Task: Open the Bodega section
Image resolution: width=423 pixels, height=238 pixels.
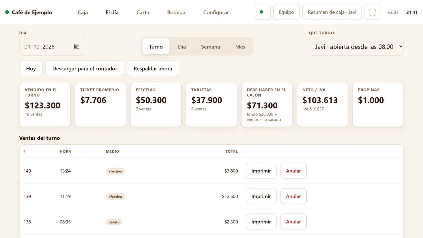Action: click(176, 12)
